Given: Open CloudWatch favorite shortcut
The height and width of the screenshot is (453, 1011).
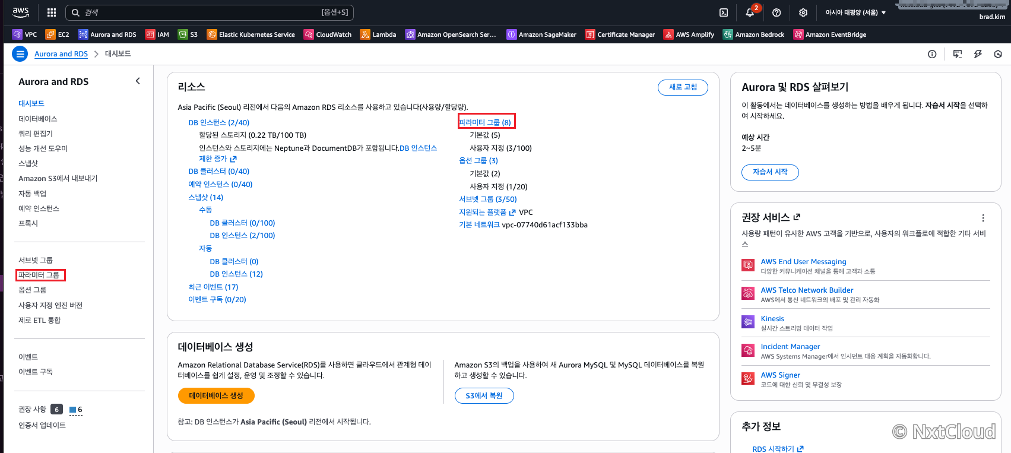Looking at the screenshot, I should 328,34.
